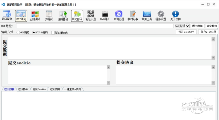This screenshot has width=219, height=120.
Task: Click down arrow of 提交数据 scrollbar
Action: 213,57
